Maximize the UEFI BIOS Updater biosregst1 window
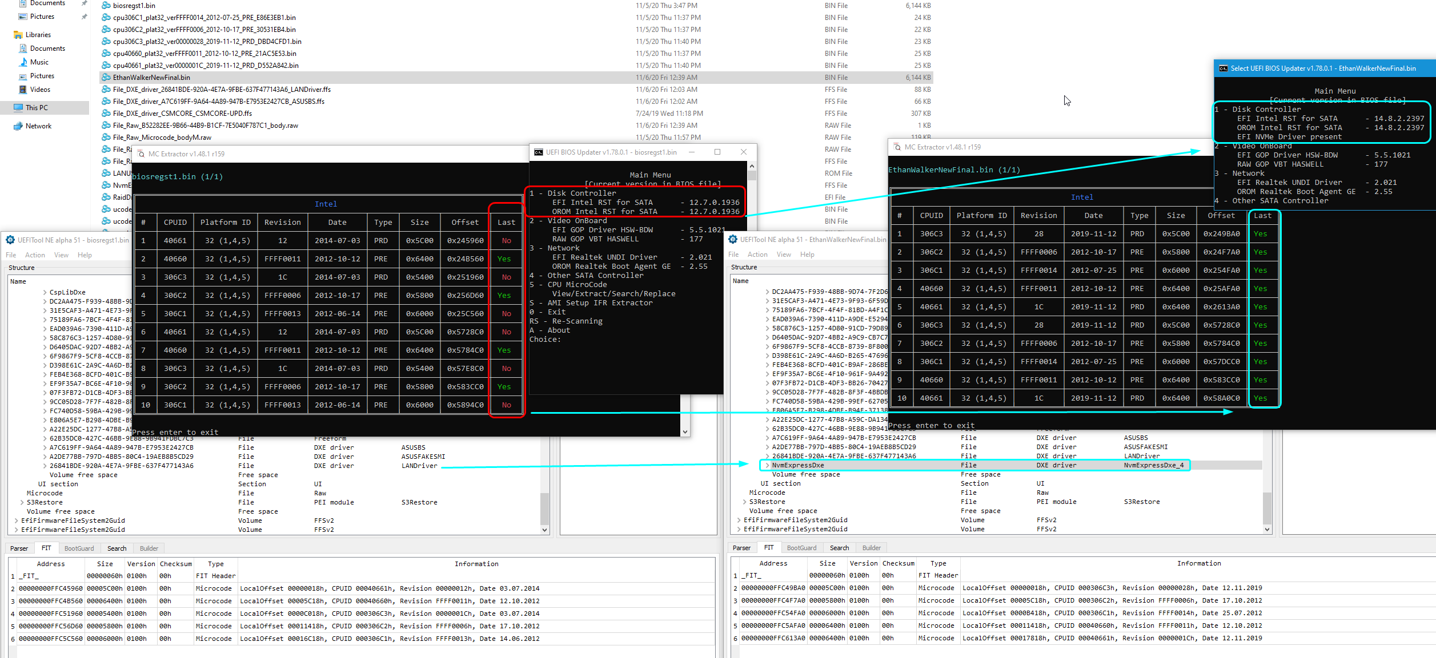The height and width of the screenshot is (658, 1436). coord(717,152)
